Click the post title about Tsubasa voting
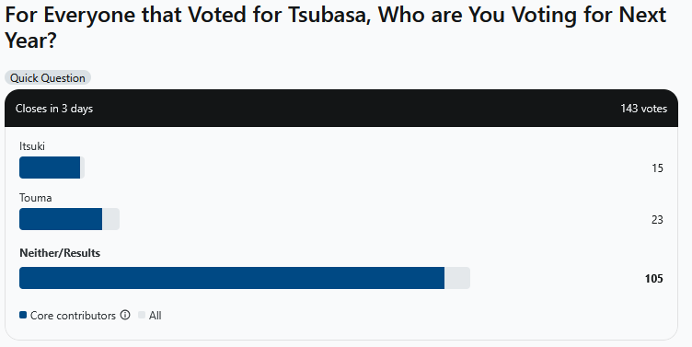692x347 pixels. 335,28
